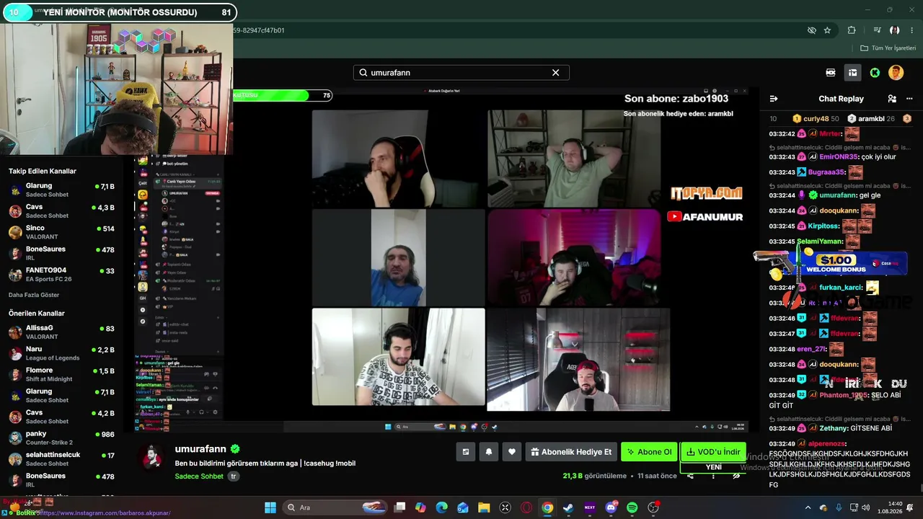Click the Abone Ol subscribe button
Screen dimensions: 923x519
tap(649, 452)
